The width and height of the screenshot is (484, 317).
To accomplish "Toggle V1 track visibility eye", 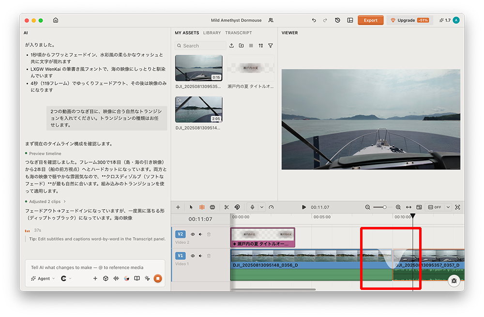I will 193,256.
